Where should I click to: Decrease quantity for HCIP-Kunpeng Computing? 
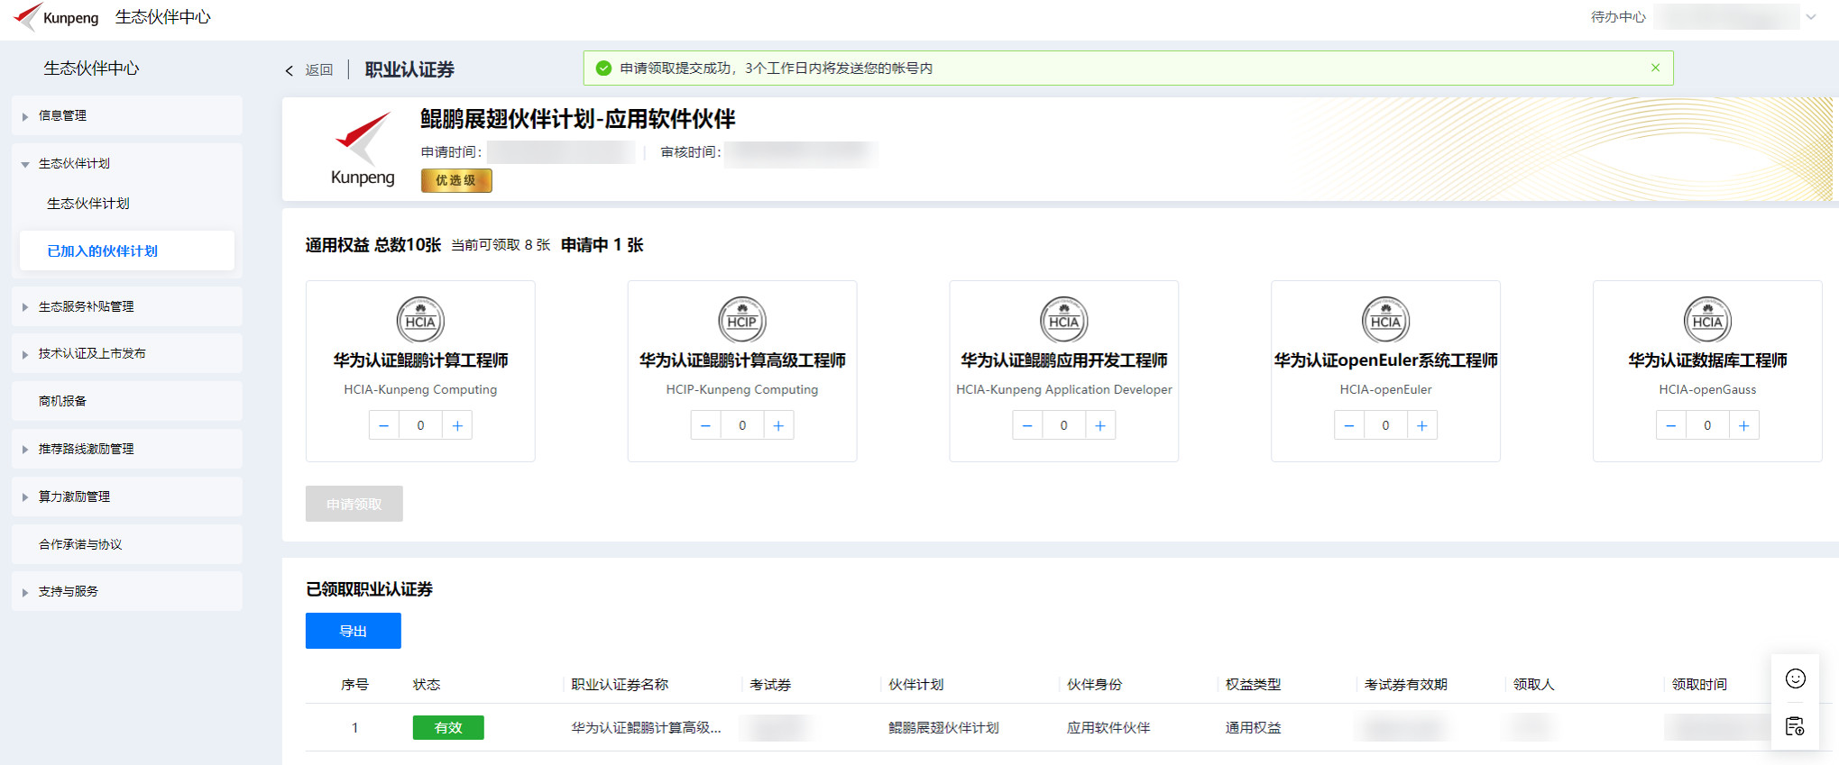[x=705, y=425]
